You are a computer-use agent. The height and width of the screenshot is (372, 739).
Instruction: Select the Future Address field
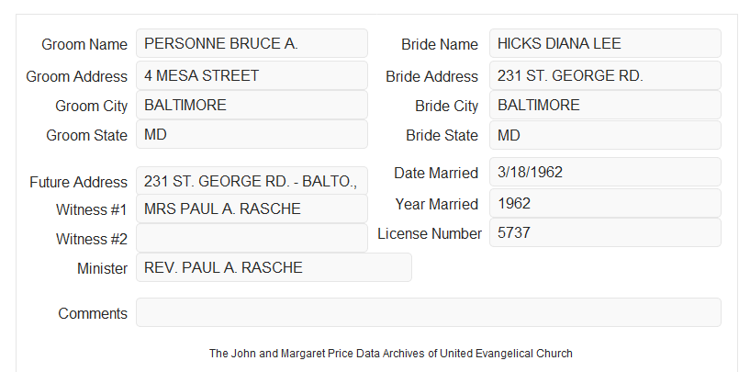252,181
